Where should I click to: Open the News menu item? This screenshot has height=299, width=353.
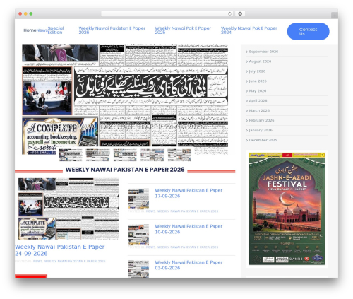(42, 30)
